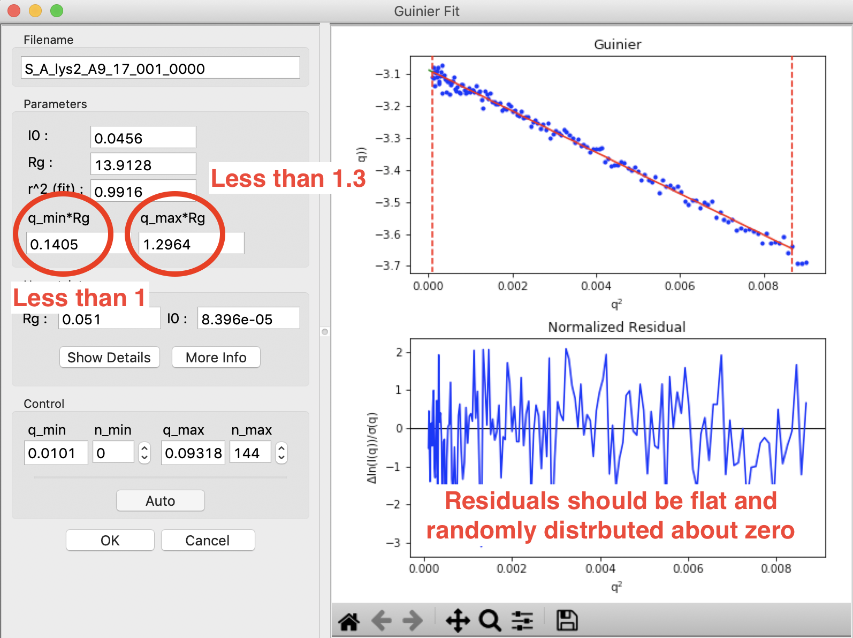Click the q_max value field

tap(193, 453)
